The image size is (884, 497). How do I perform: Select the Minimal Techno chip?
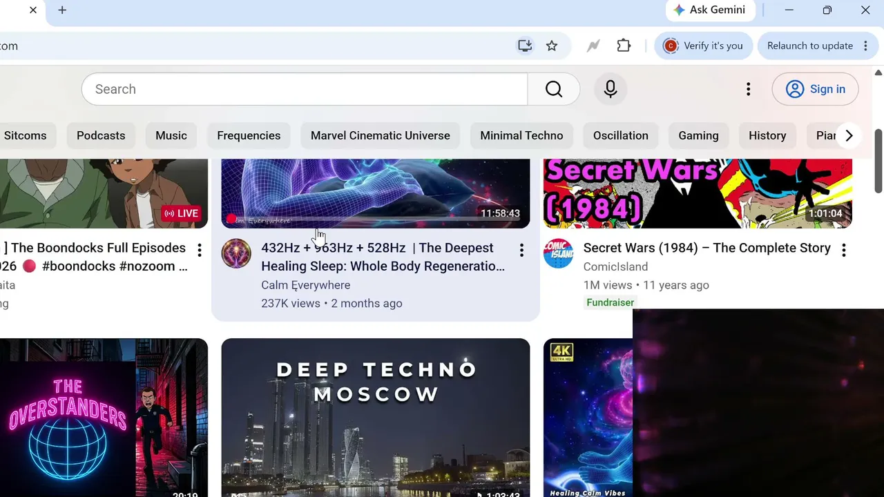click(x=521, y=135)
